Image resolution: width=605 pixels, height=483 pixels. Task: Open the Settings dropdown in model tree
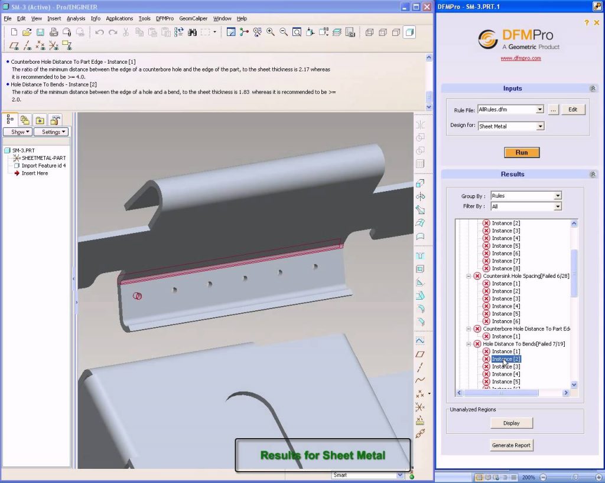(x=51, y=132)
